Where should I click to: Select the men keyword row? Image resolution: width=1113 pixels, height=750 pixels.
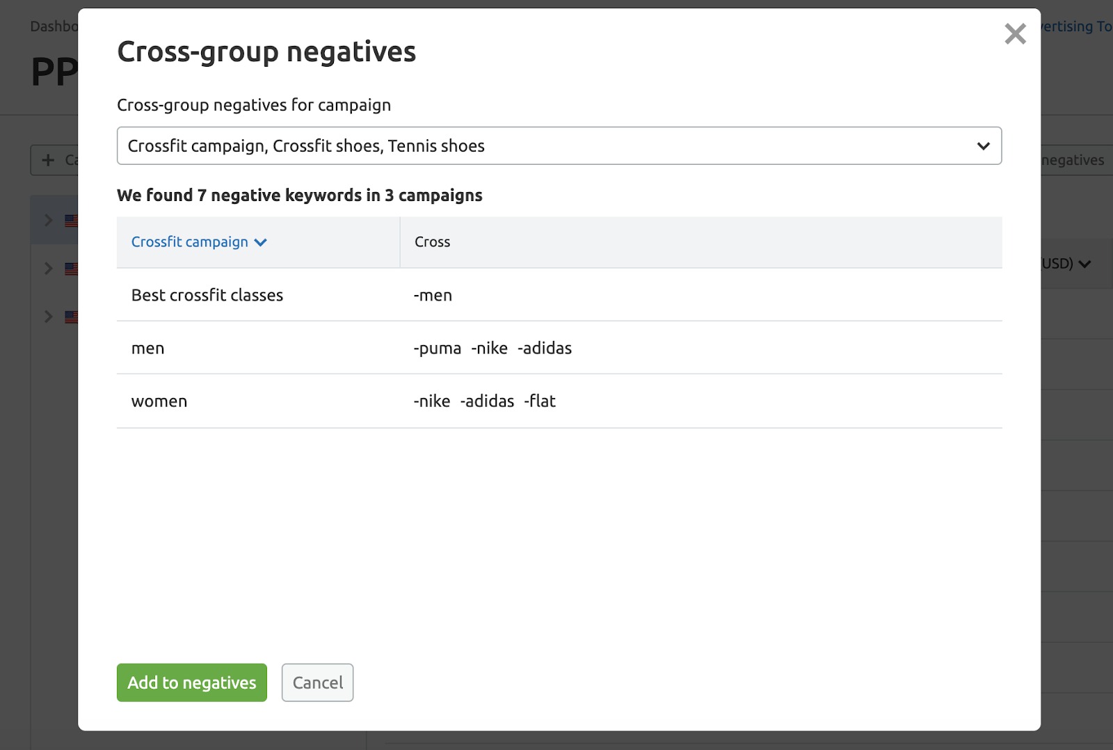tap(147, 348)
